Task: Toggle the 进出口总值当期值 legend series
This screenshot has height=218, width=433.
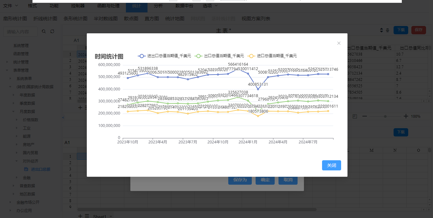Action: 164,56
